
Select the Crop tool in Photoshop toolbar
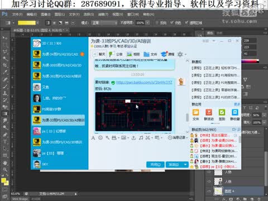5,65
